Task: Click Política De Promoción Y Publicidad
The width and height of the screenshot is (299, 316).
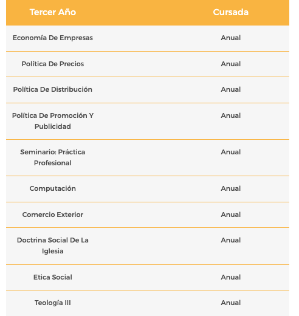Action: point(53,121)
